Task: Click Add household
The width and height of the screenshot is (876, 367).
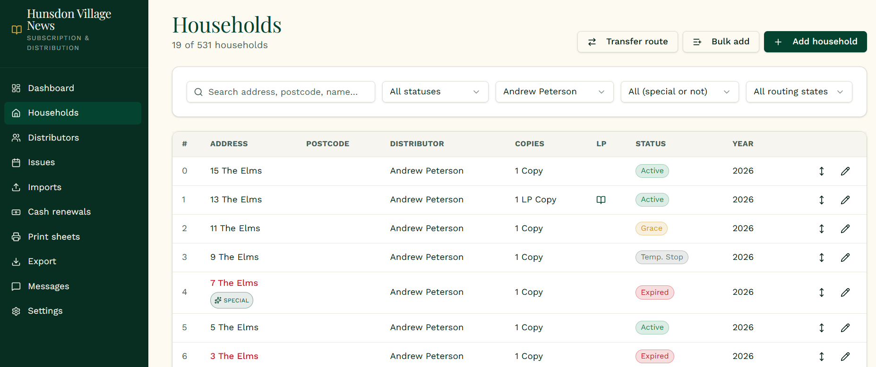Action: 816,42
